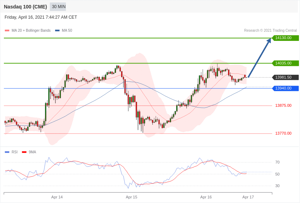Click the 30 MIN timeframe badge
The image size is (300, 203).
coord(58,7)
